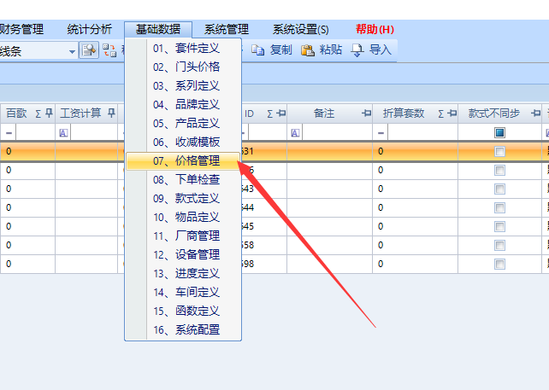
Task: Click the 备注 cell in highlighted row
Action: 329,152
